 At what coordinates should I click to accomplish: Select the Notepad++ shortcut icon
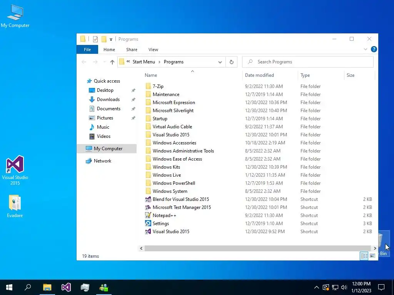coord(148,215)
